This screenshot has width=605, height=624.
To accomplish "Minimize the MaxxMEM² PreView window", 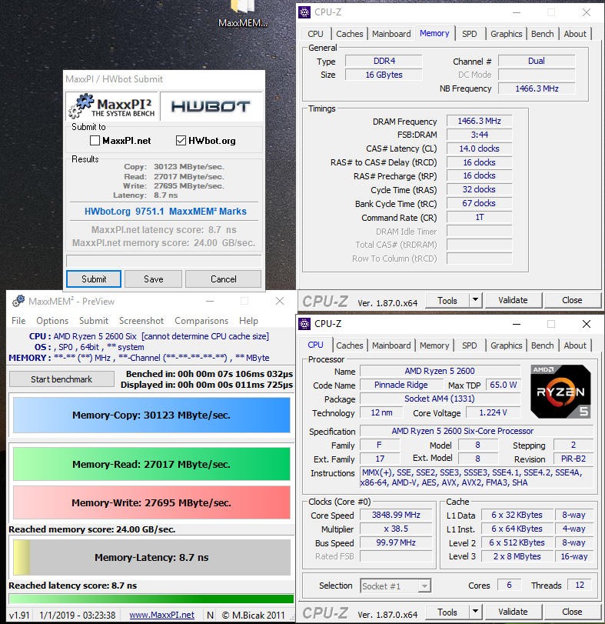I will click(210, 302).
